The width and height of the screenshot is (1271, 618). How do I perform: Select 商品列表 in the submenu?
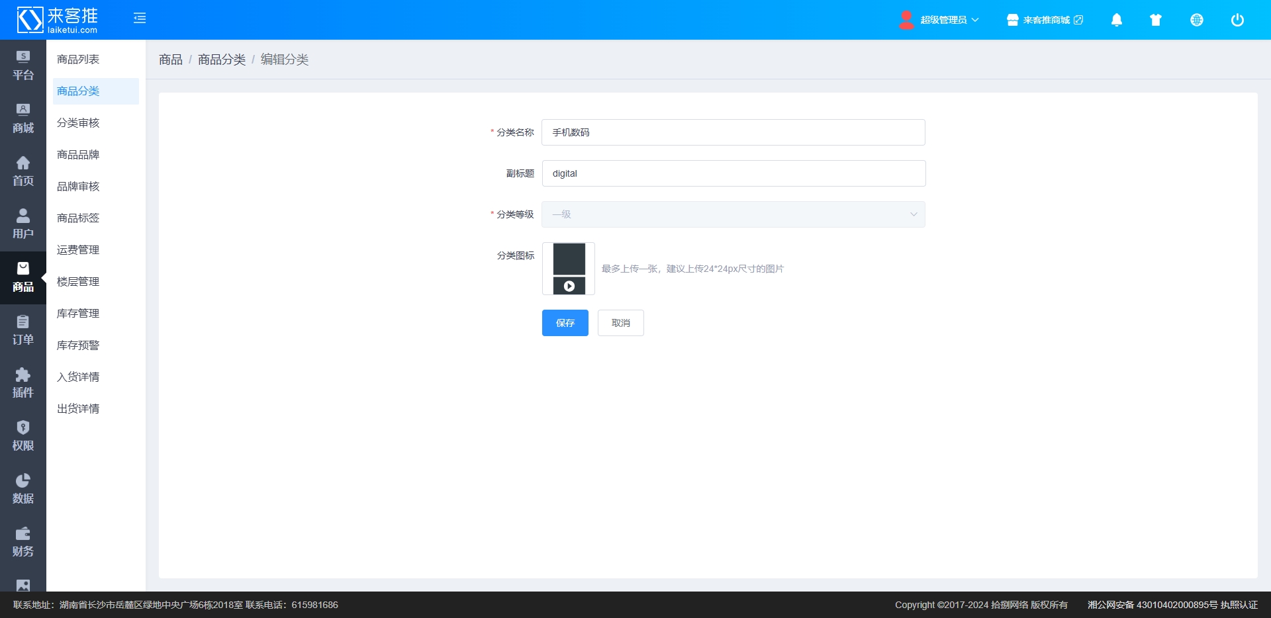(x=78, y=60)
